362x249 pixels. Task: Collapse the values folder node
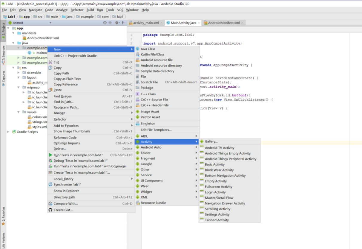click(19, 112)
